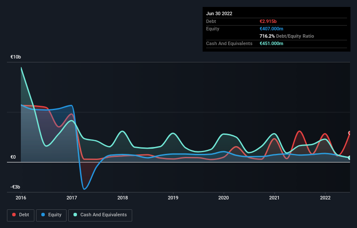Image resolution: width=357 pixels, height=228 pixels.
Task: Click the 2020 x-axis label
Action: coord(224,198)
